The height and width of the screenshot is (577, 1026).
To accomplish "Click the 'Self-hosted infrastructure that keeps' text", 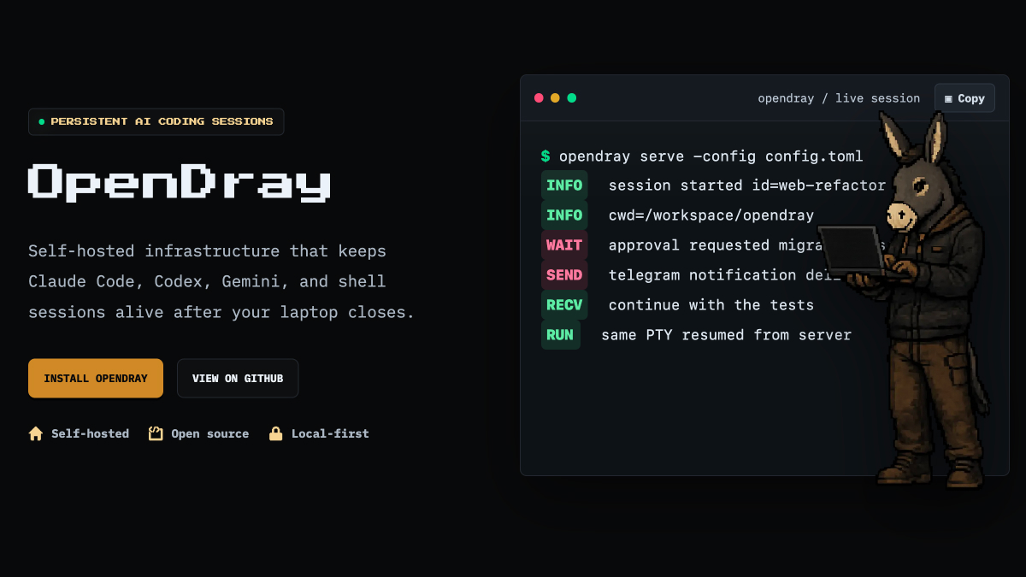I will click(x=207, y=251).
